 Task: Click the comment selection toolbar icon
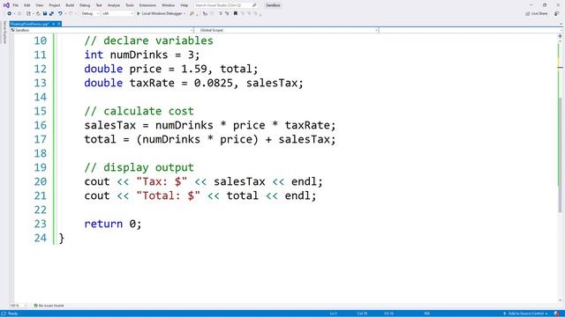[221, 14]
